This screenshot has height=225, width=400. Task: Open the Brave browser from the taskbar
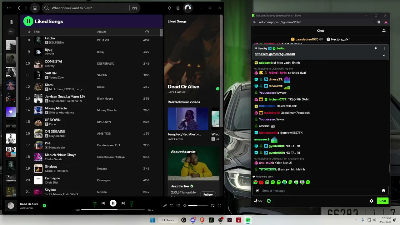click(x=202, y=220)
